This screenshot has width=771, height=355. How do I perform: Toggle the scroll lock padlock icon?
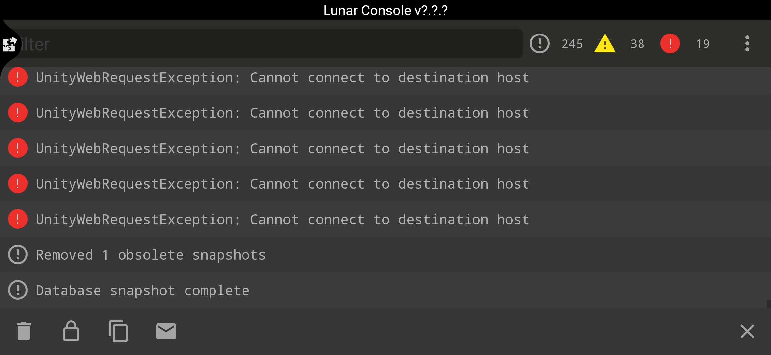tap(71, 331)
